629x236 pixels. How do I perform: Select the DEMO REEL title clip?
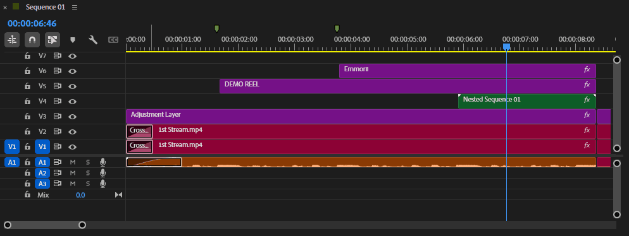tap(408, 86)
